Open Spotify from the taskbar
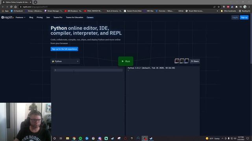This screenshot has width=252, height=141. 80,138
